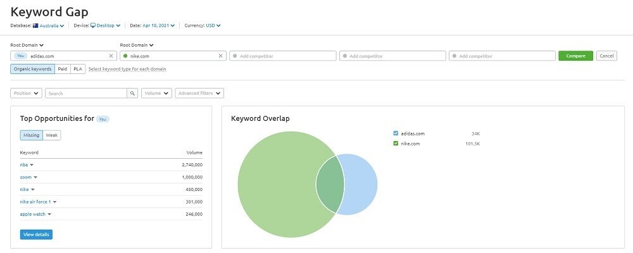Toggle the nike.com legend checkbox

(396, 143)
